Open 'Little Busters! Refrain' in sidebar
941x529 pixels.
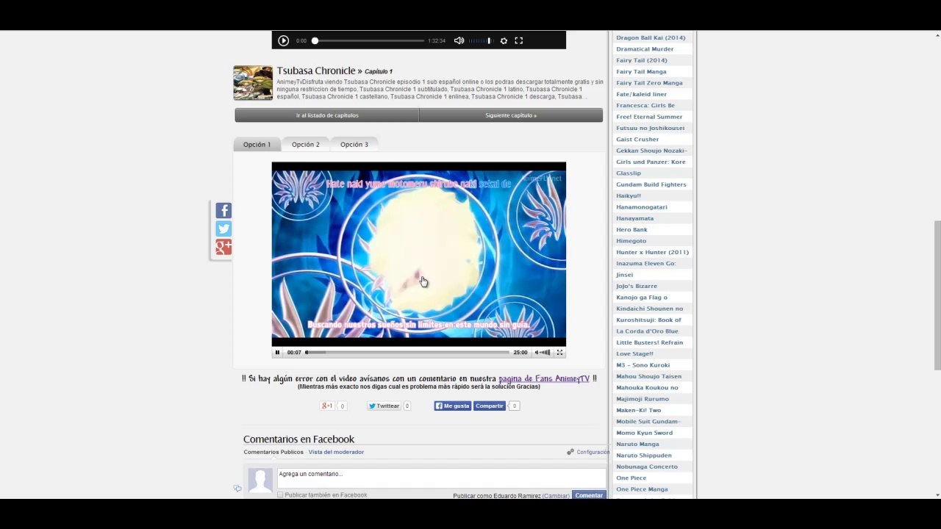pos(649,342)
